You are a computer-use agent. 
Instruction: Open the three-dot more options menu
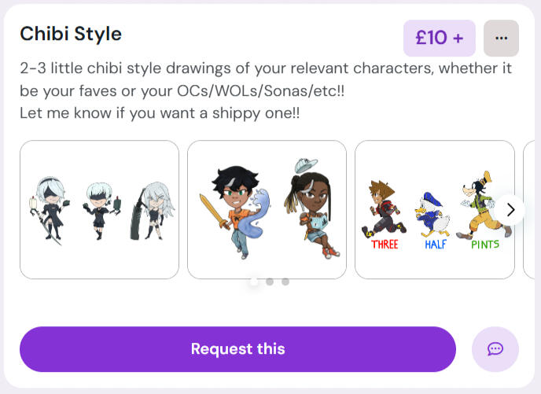(x=501, y=39)
